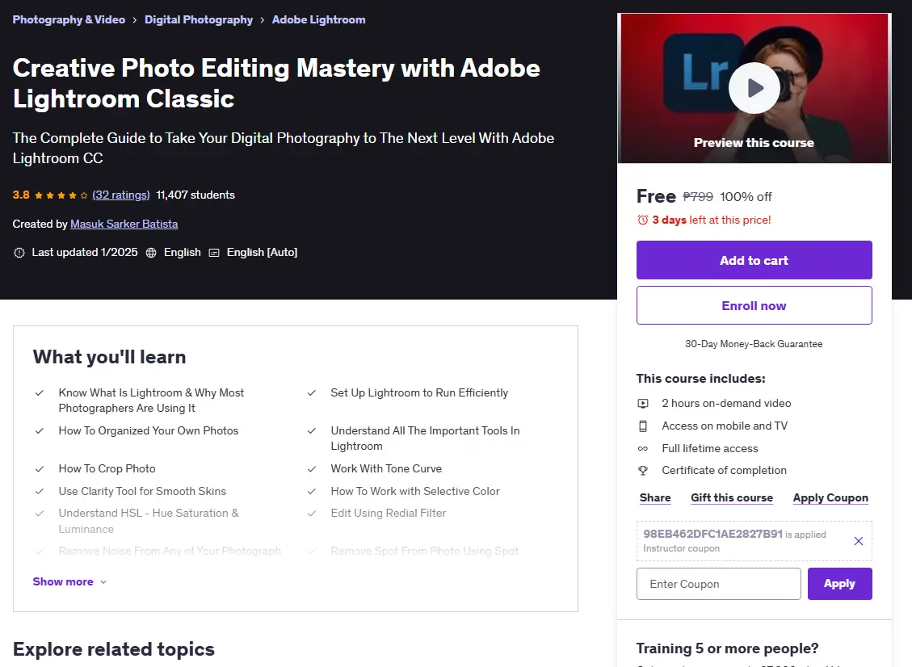Click the checkmark beside How To Crop Photo
Viewport: 912px width, 667px height.
(x=40, y=468)
